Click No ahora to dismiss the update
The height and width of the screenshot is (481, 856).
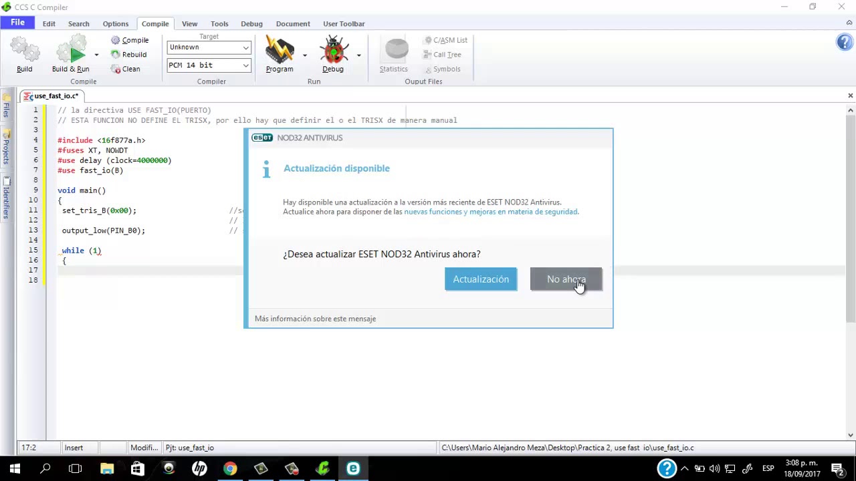[x=566, y=279]
